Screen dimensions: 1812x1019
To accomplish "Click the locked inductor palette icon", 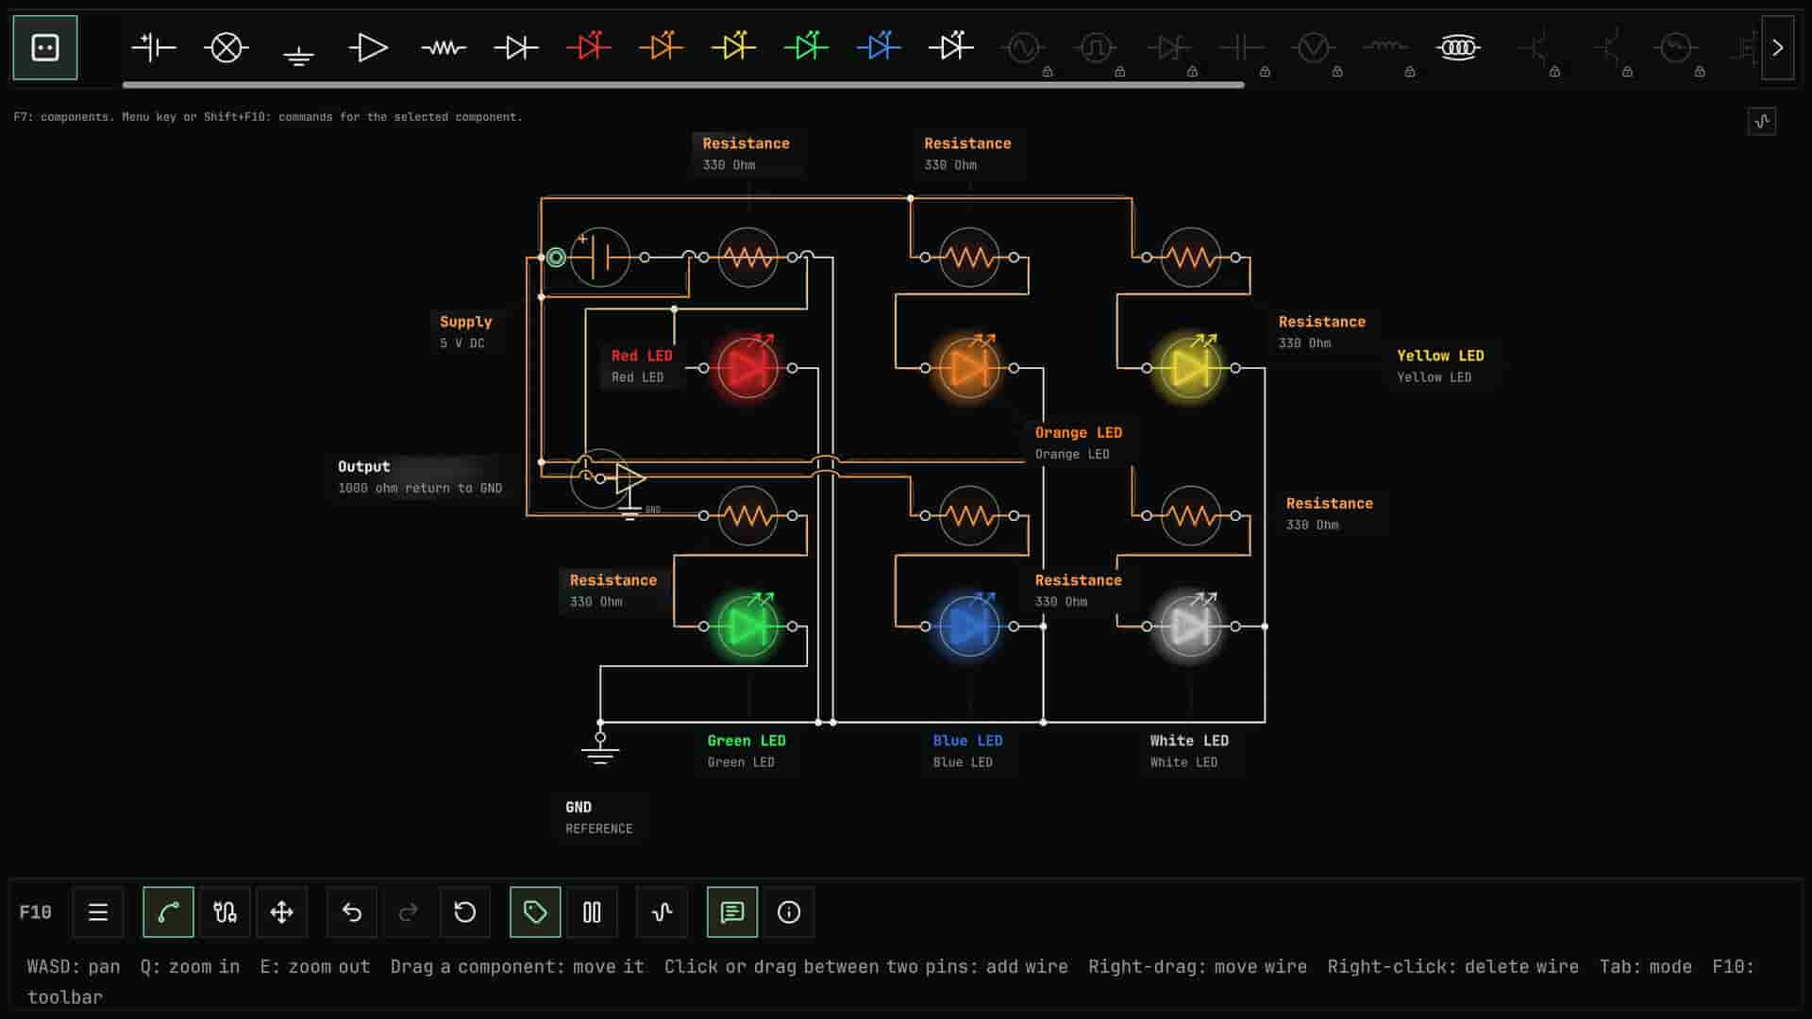I will click(x=1385, y=47).
